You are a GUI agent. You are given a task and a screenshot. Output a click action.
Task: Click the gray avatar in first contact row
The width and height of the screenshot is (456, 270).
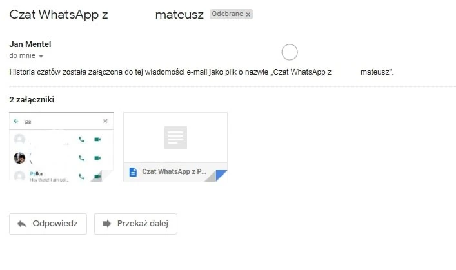(x=19, y=139)
